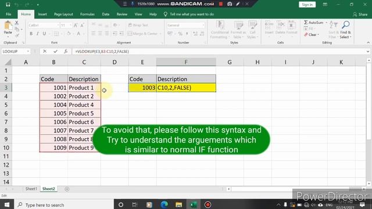Open the Number format General dropdown
The width and height of the screenshot is (372, 209).
203,25
